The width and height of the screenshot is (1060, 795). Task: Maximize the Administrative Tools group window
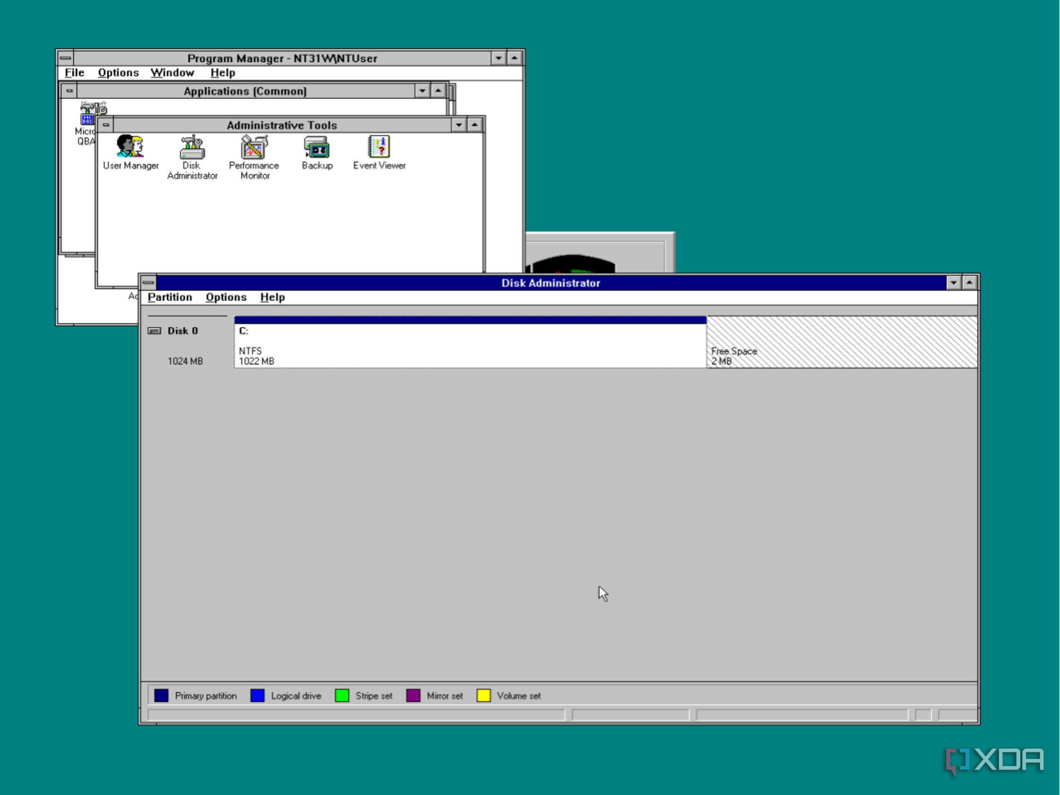point(475,125)
